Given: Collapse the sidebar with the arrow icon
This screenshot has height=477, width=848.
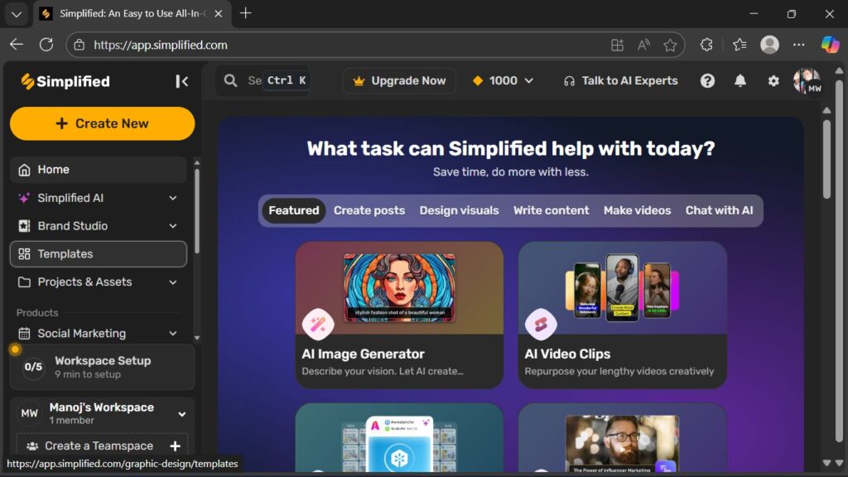Looking at the screenshot, I should coord(182,81).
